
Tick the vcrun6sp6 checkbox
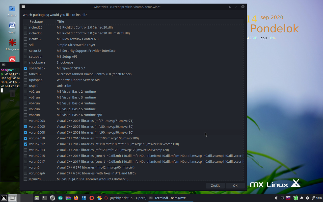click(x=25, y=173)
